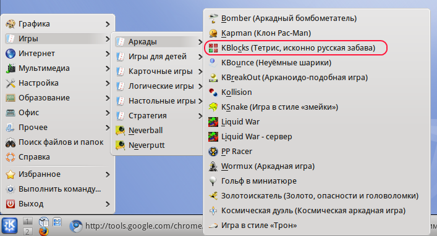Click the Neverputt icon
The width and height of the screenshot is (437, 236).
tap(121, 145)
